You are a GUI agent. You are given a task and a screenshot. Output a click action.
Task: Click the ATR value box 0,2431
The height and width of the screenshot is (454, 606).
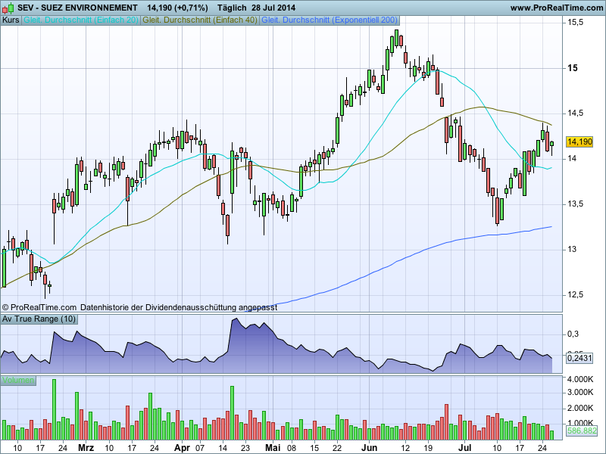(x=579, y=358)
